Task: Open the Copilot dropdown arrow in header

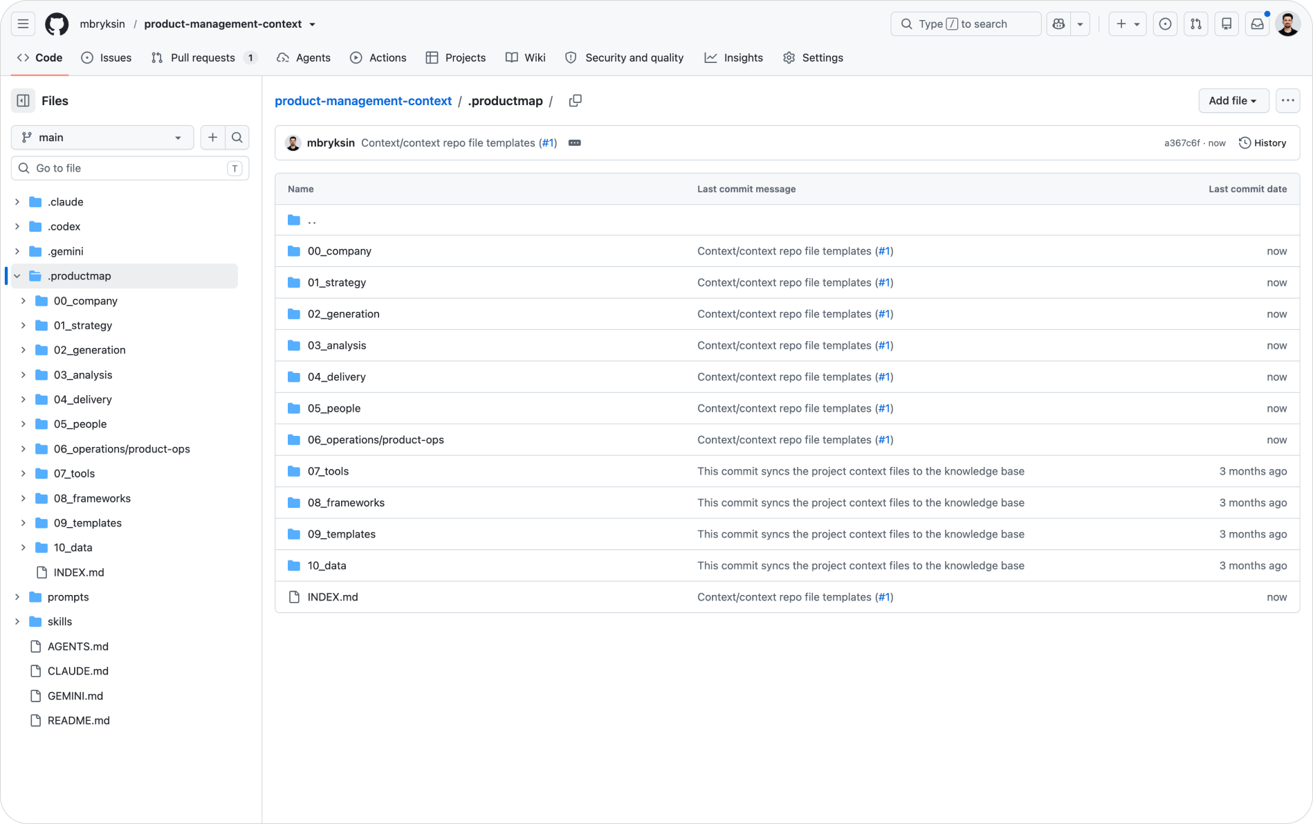Action: [1080, 24]
